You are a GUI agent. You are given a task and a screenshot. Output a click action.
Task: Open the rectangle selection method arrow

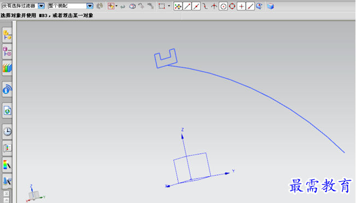point(169,6)
